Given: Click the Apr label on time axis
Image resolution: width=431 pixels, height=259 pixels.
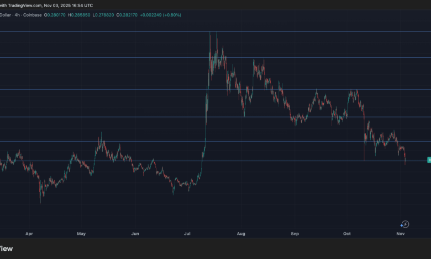Looking at the screenshot, I should point(29,234).
